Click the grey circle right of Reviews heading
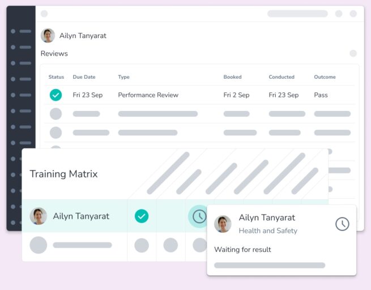 [x=353, y=53]
